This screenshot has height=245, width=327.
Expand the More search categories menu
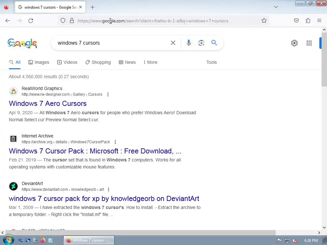(x=150, y=62)
